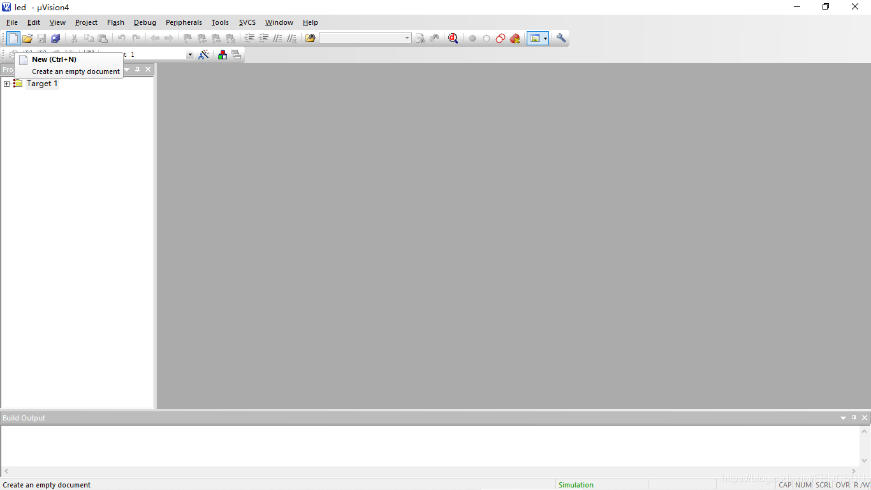Click the Build Output scroll up arrow
The height and width of the screenshot is (490, 871).
point(865,431)
